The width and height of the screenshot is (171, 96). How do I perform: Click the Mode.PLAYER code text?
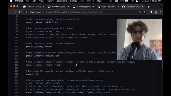(52, 56)
